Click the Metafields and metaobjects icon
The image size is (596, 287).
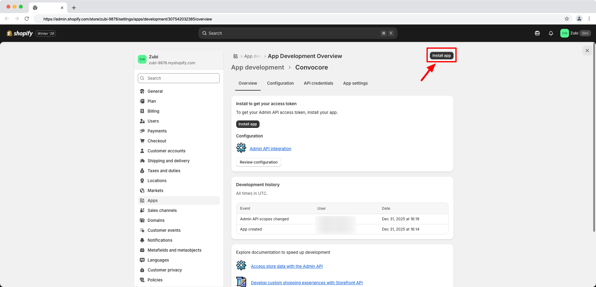[142, 250]
